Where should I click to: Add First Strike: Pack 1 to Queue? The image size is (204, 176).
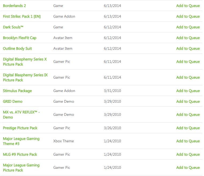188,17
